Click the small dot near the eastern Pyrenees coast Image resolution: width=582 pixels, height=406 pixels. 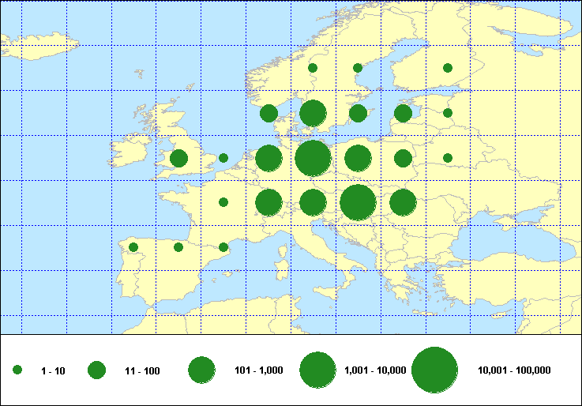(223, 247)
